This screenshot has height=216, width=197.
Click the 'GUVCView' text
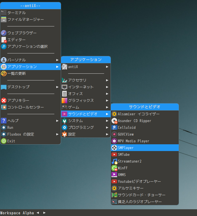click(126, 134)
